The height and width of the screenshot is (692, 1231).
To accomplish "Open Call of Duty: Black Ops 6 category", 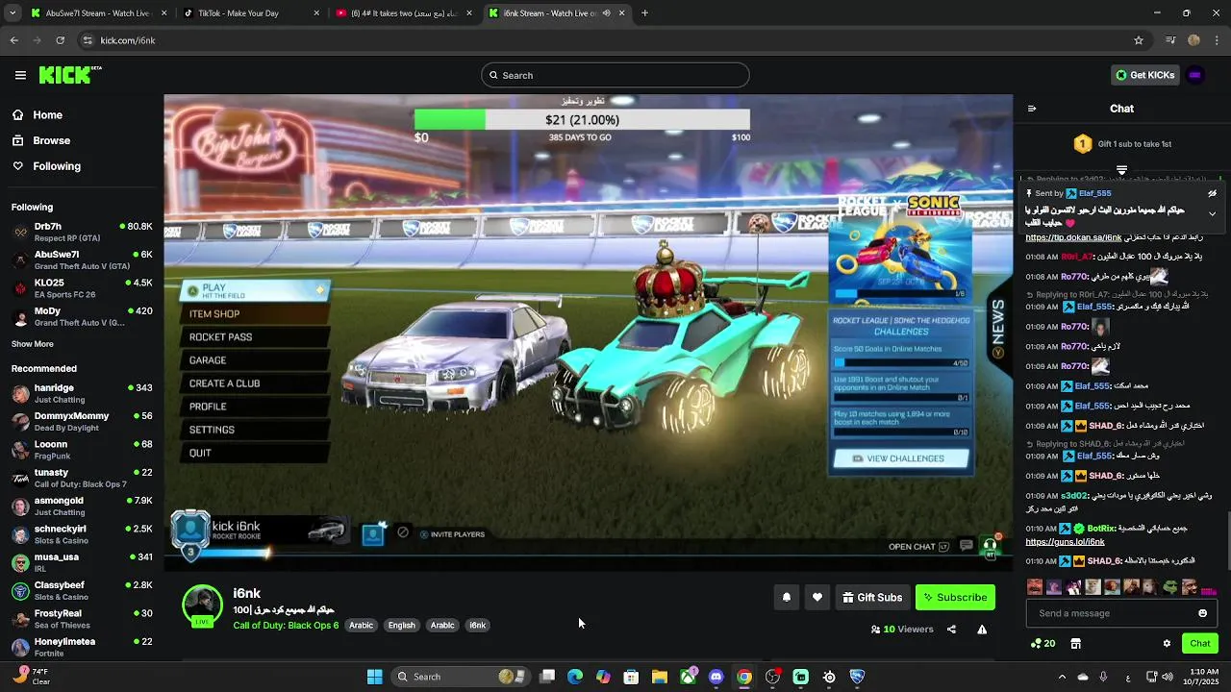I will 286,626.
